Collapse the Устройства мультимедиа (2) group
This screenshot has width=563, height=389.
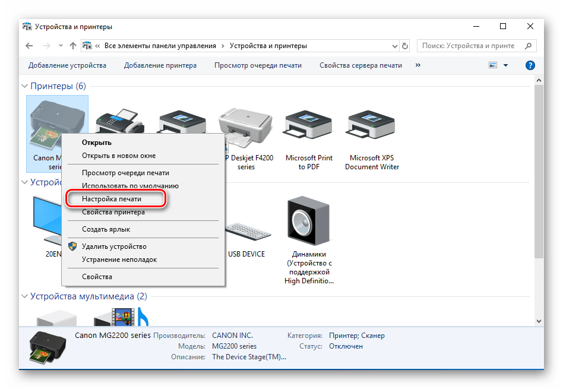26,296
